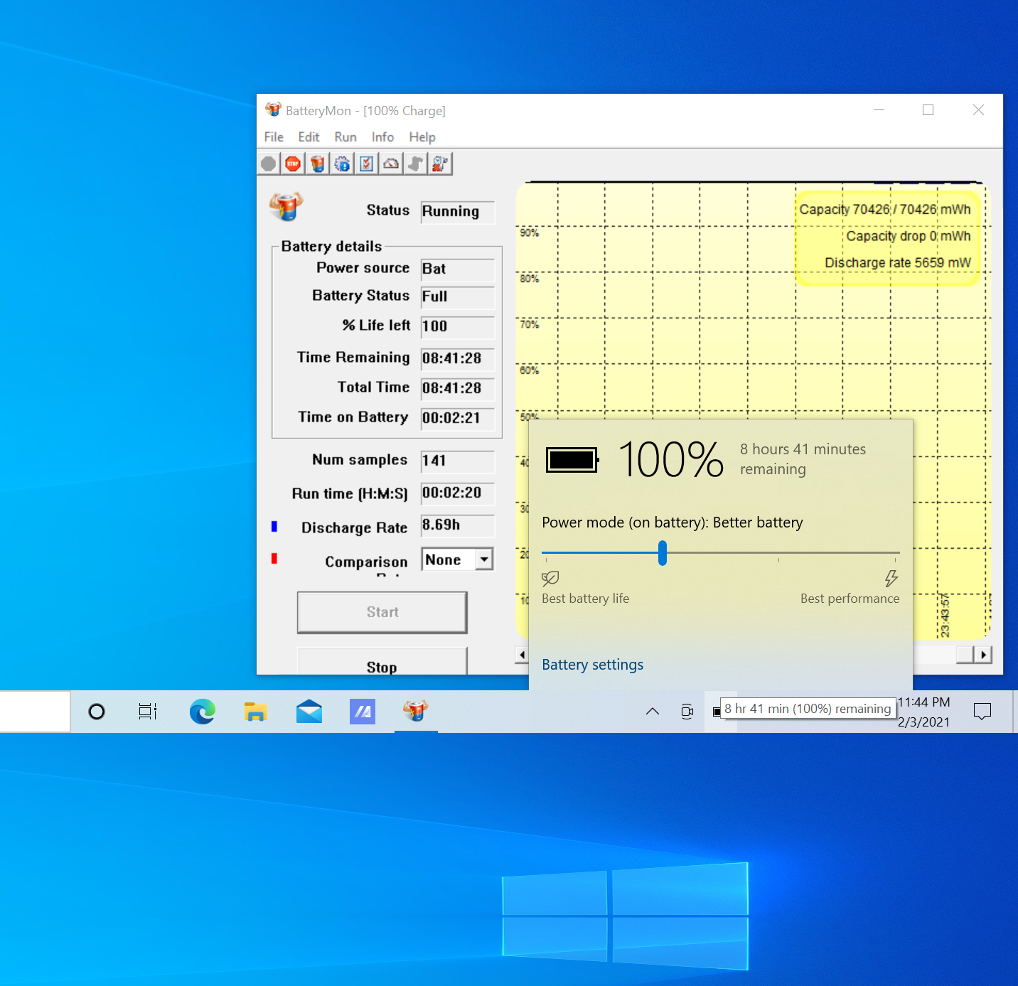Expand the Comparison dropdown set to None
The height and width of the screenshot is (986, 1018).
coord(484,559)
